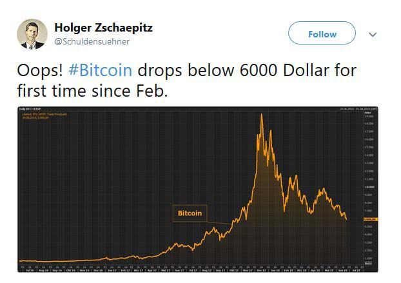Click the orange Bitcoin label box in the chart
The height and width of the screenshot is (283, 401).
tap(190, 213)
